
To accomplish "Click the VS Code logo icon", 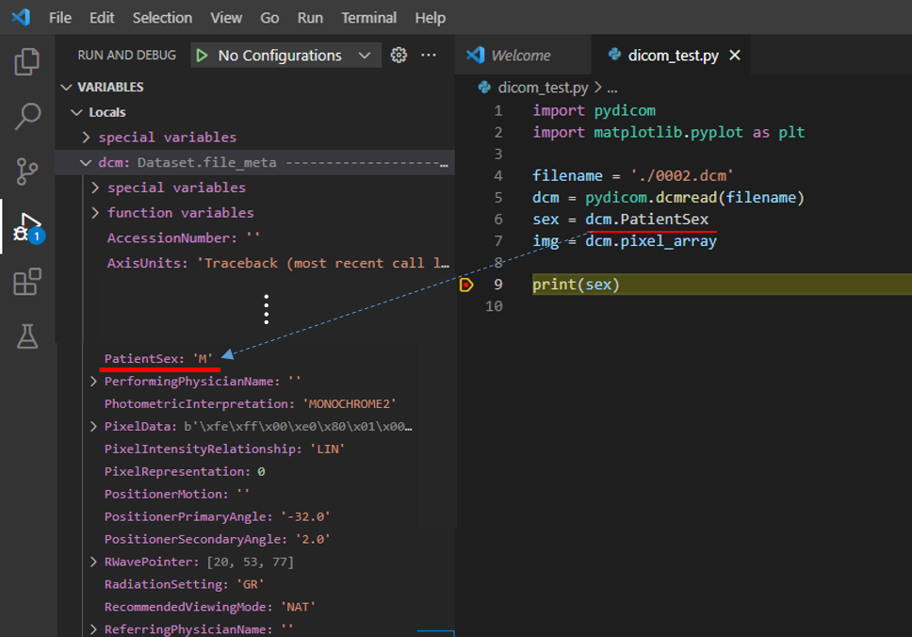I will [x=21, y=17].
